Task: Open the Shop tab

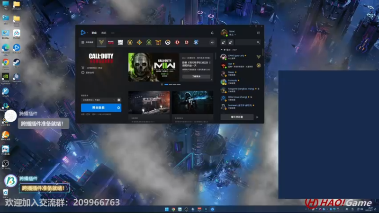Action: (104, 33)
